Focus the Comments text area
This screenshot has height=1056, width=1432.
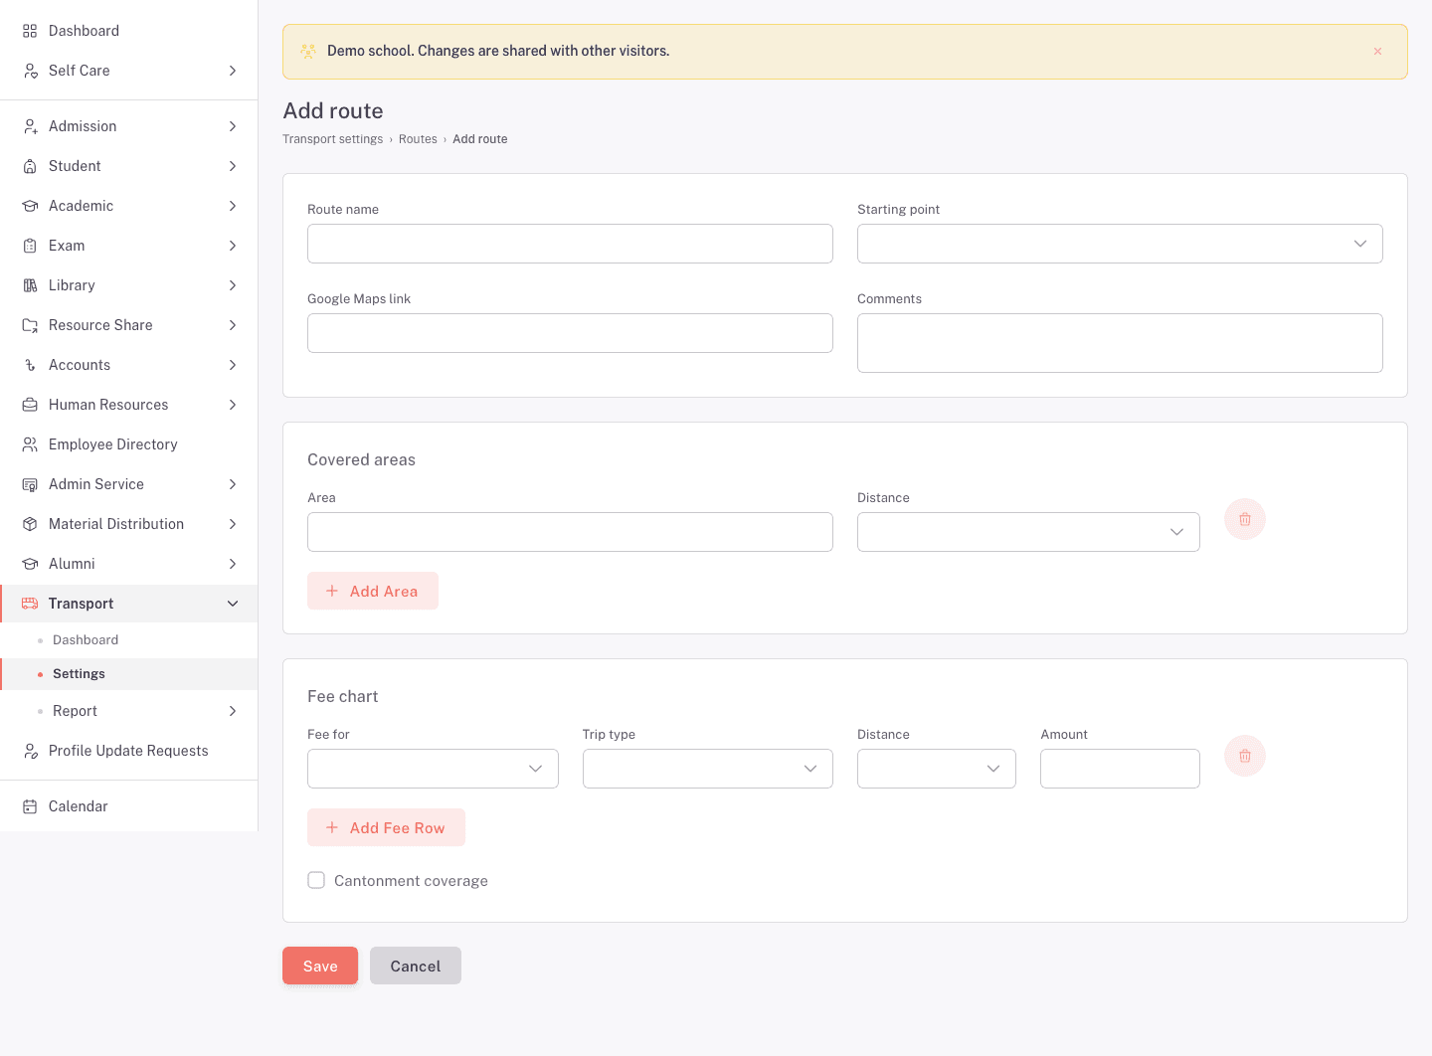1120,343
